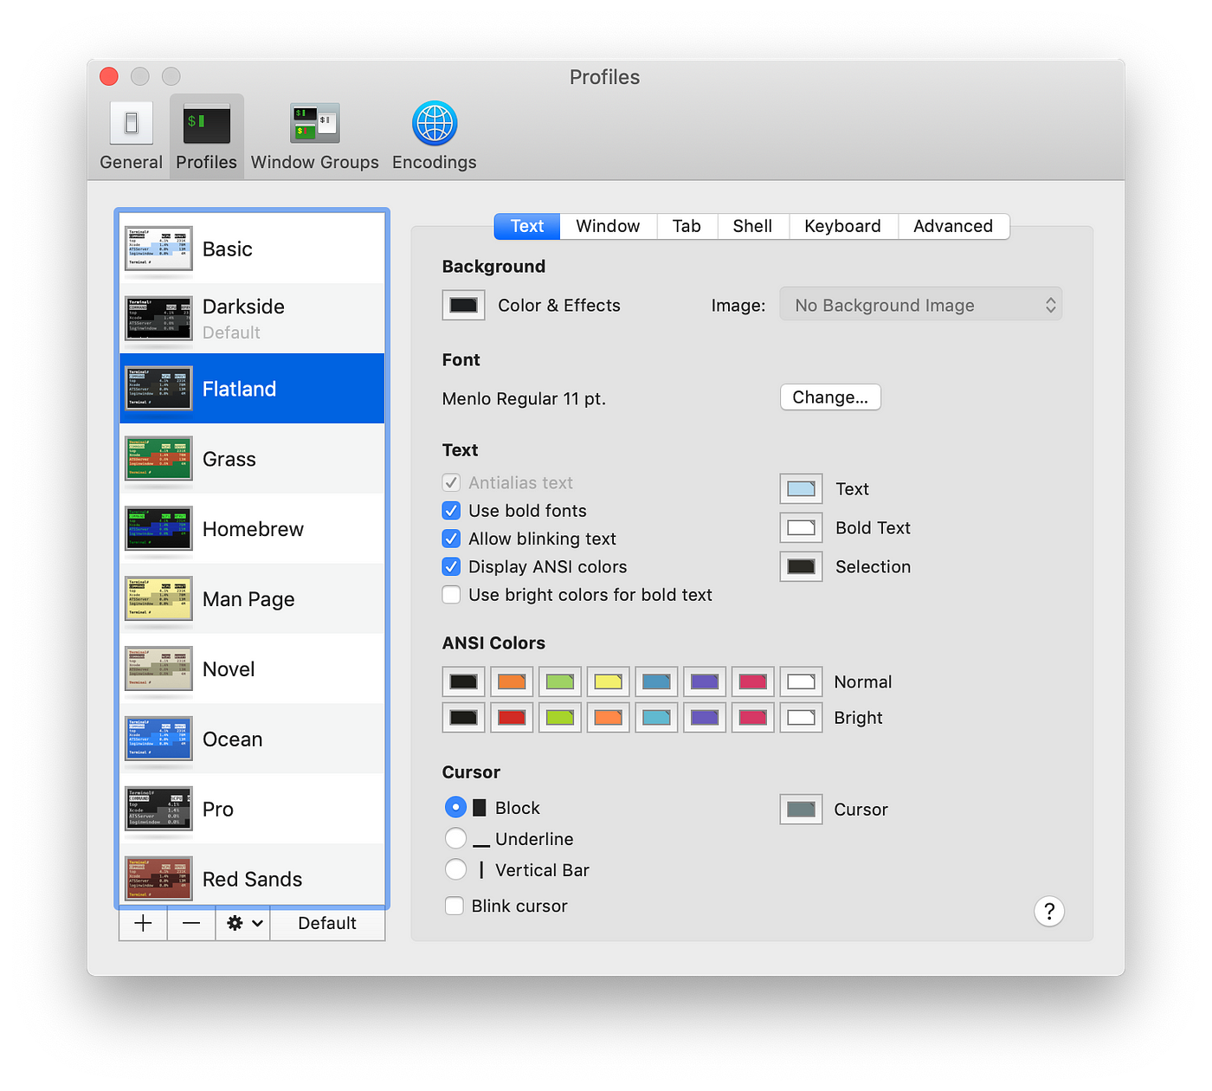Disable Allow blinking text

coord(451,539)
